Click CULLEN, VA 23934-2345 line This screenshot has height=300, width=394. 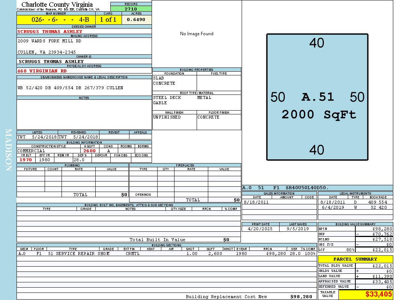coord(47,52)
